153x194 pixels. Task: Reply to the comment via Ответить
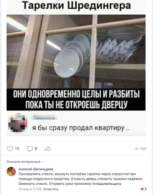click(51, 189)
